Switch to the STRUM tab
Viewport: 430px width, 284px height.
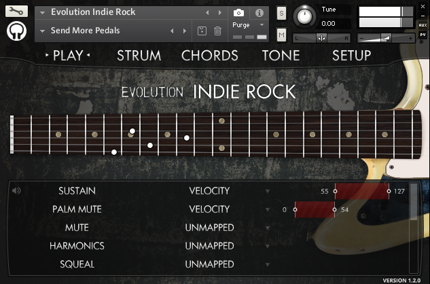click(x=139, y=56)
